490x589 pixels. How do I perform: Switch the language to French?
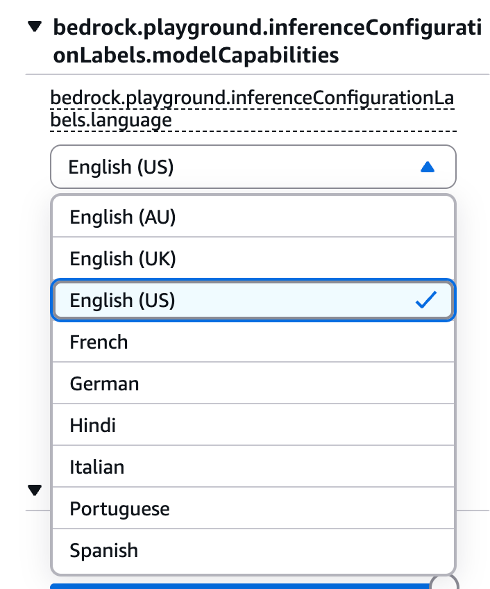click(x=99, y=342)
